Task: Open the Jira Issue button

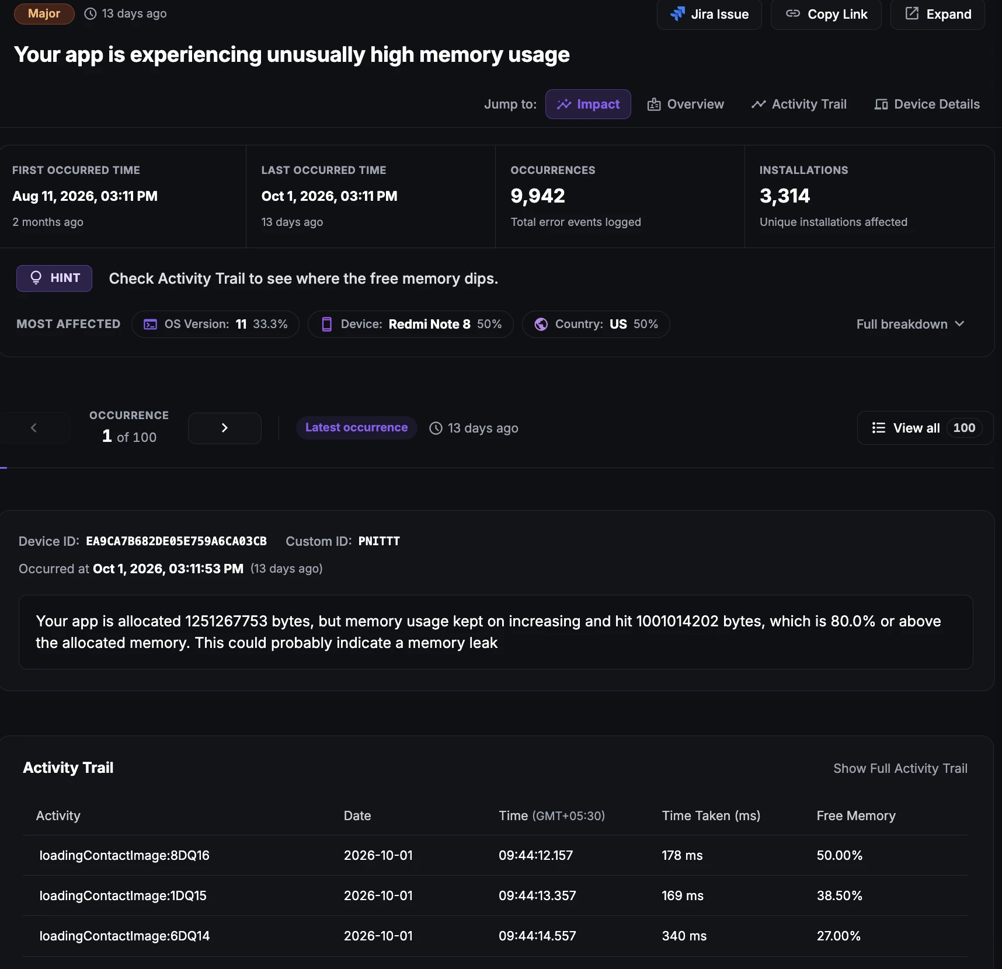Action: tap(709, 14)
